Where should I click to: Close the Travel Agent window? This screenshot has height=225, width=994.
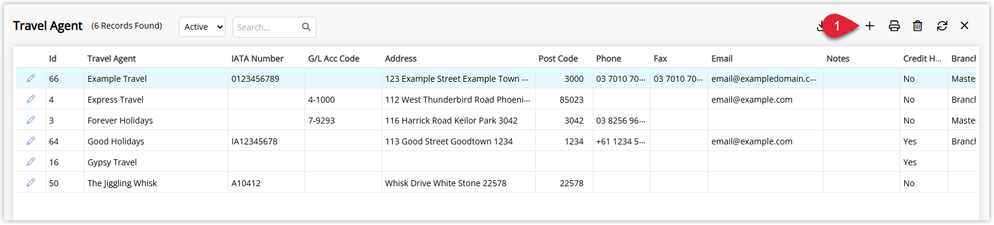tap(964, 26)
